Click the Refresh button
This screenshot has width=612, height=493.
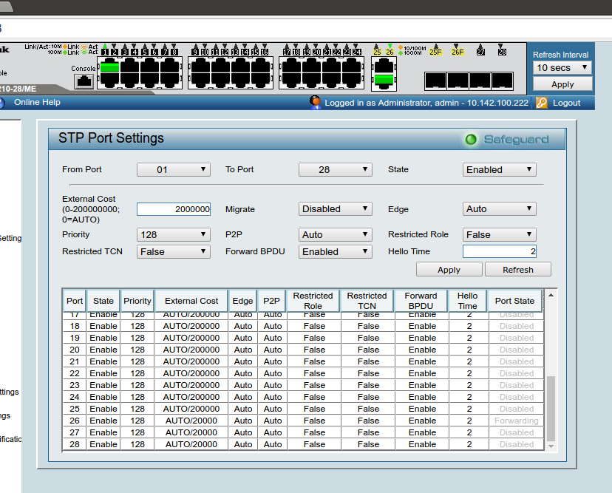point(518,270)
